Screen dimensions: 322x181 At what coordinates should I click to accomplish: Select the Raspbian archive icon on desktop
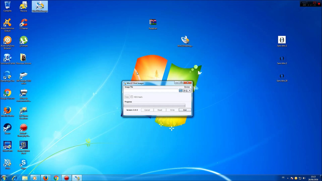tap(153, 24)
